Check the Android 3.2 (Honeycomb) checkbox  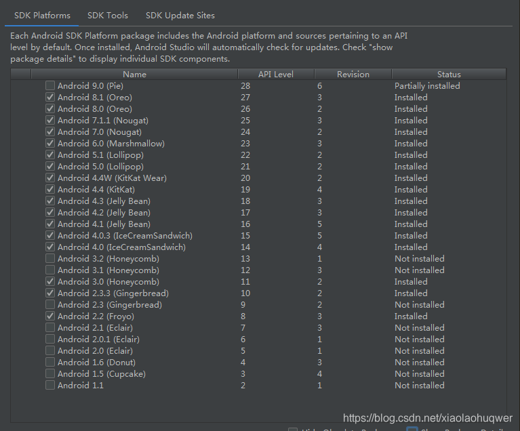tap(50, 258)
